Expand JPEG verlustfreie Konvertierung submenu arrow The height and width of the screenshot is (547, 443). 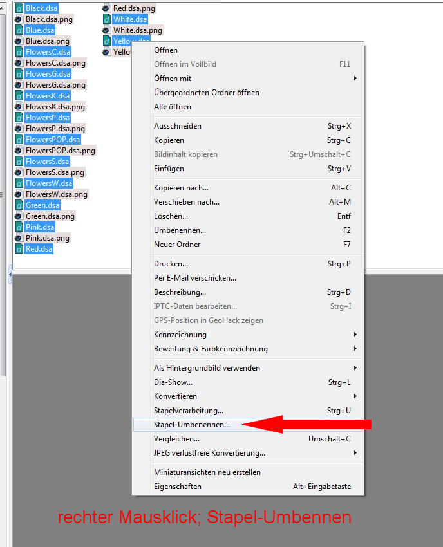(x=355, y=453)
